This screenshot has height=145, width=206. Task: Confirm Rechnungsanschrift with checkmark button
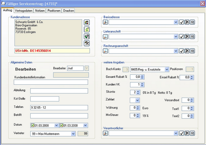(x=181, y=51)
